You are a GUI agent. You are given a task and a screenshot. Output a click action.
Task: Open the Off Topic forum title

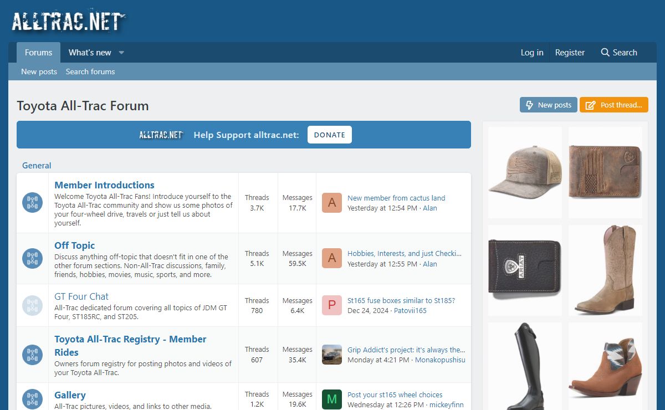pyautogui.click(x=75, y=245)
